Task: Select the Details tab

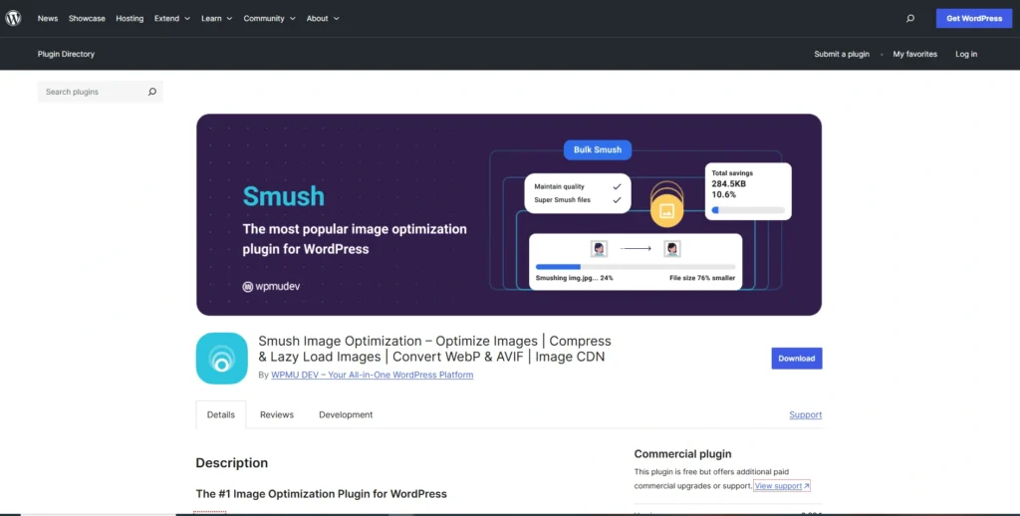Action: coord(220,414)
